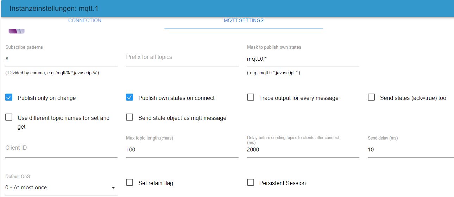The image size is (454, 197).
Task: Tick Send states (ack=true) too
Action: click(371, 97)
